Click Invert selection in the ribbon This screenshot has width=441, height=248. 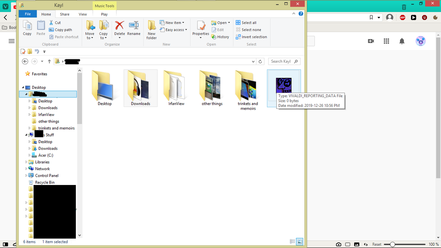click(x=251, y=37)
